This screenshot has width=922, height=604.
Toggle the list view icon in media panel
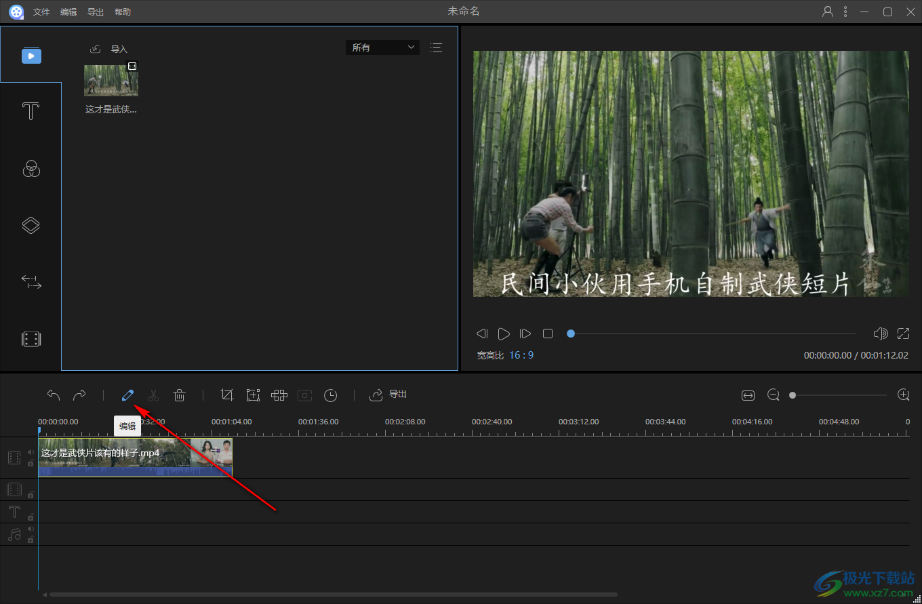click(x=436, y=47)
